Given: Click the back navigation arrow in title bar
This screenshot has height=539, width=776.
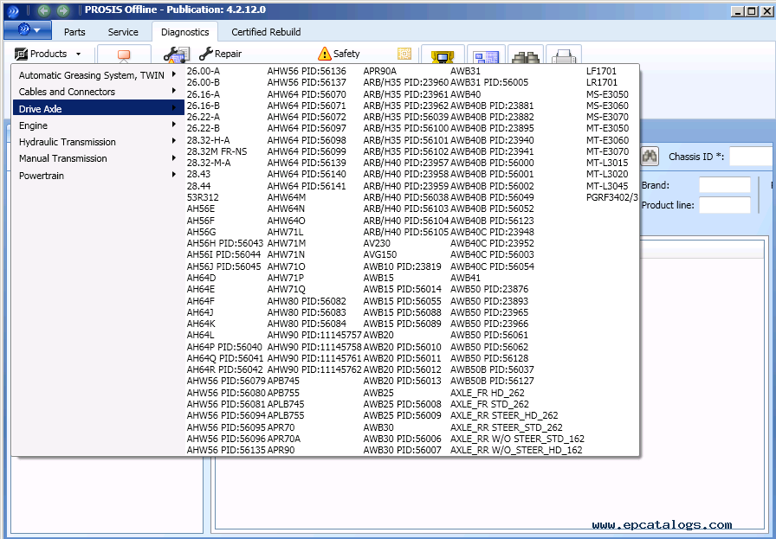Looking at the screenshot, I should pyautogui.click(x=44, y=10).
